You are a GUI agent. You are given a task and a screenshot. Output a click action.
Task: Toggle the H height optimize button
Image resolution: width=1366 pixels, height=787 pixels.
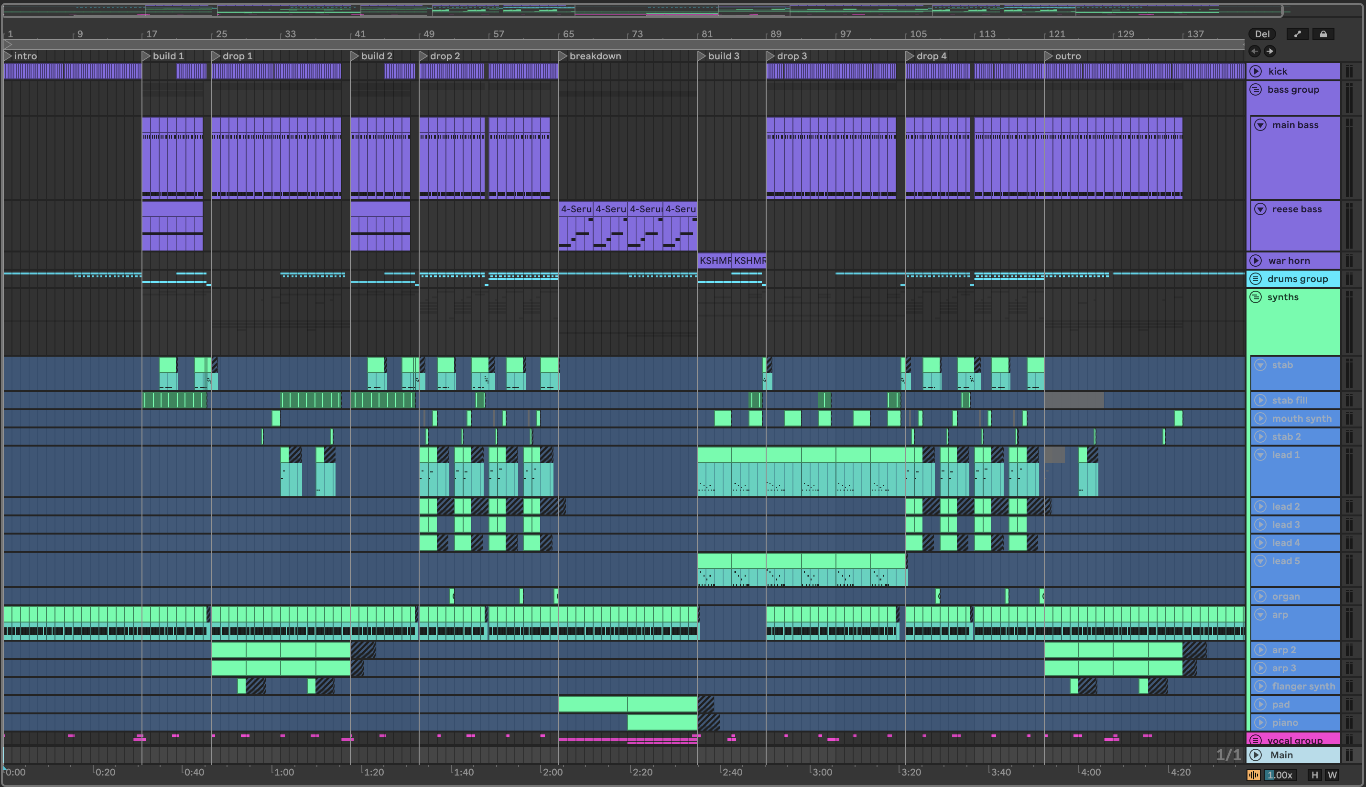1315,775
